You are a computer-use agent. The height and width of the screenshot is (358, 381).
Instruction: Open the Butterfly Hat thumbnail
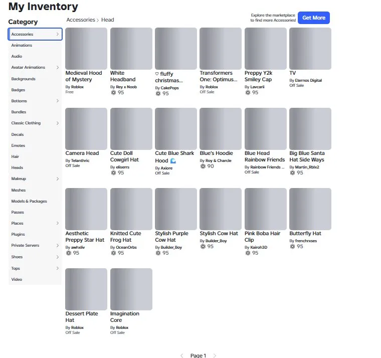pos(310,209)
